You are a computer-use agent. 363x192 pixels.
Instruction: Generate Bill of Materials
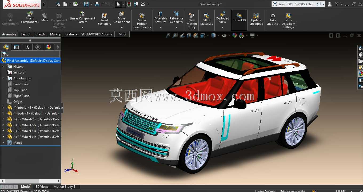(x=206, y=19)
